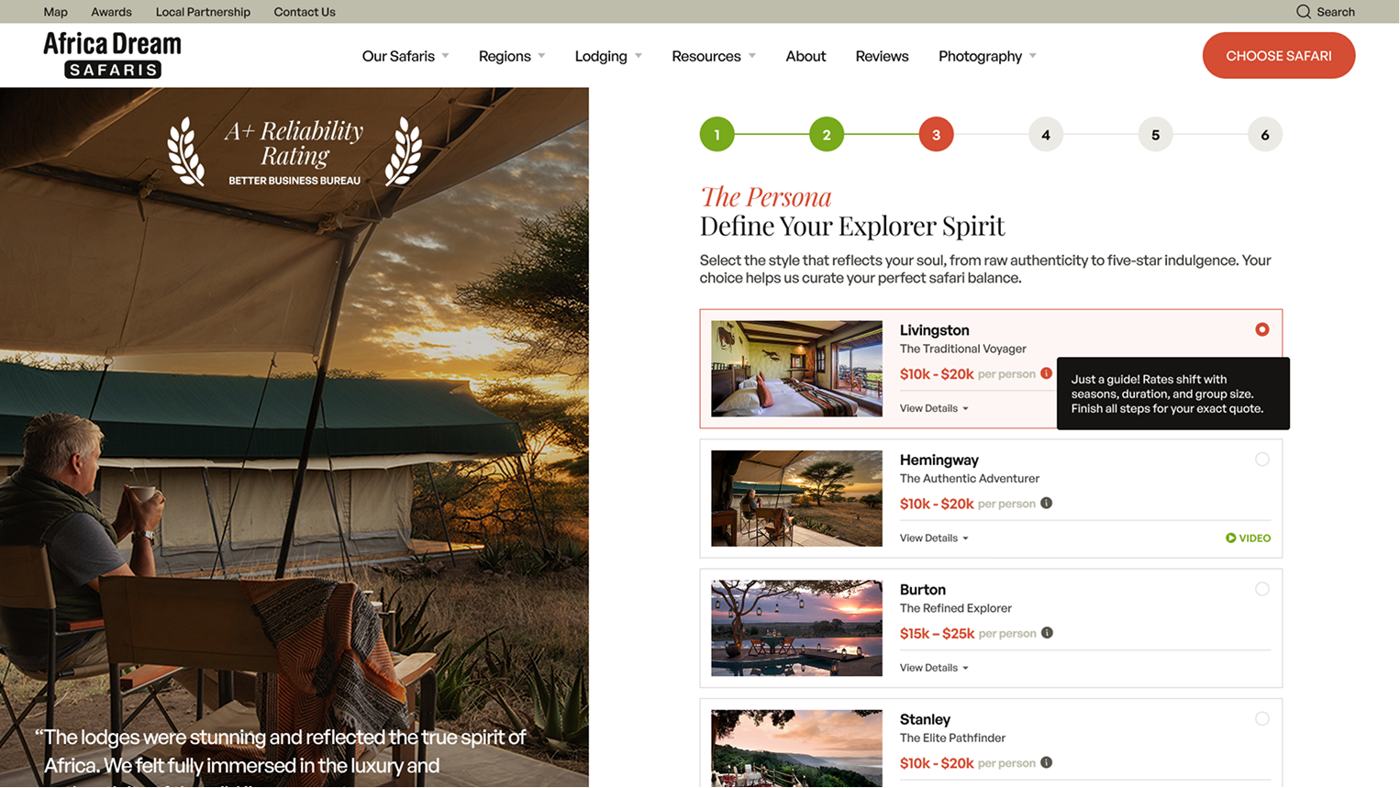Select the Stanley persona radio button
The height and width of the screenshot is (788, 1400).
coord(1262,718)
